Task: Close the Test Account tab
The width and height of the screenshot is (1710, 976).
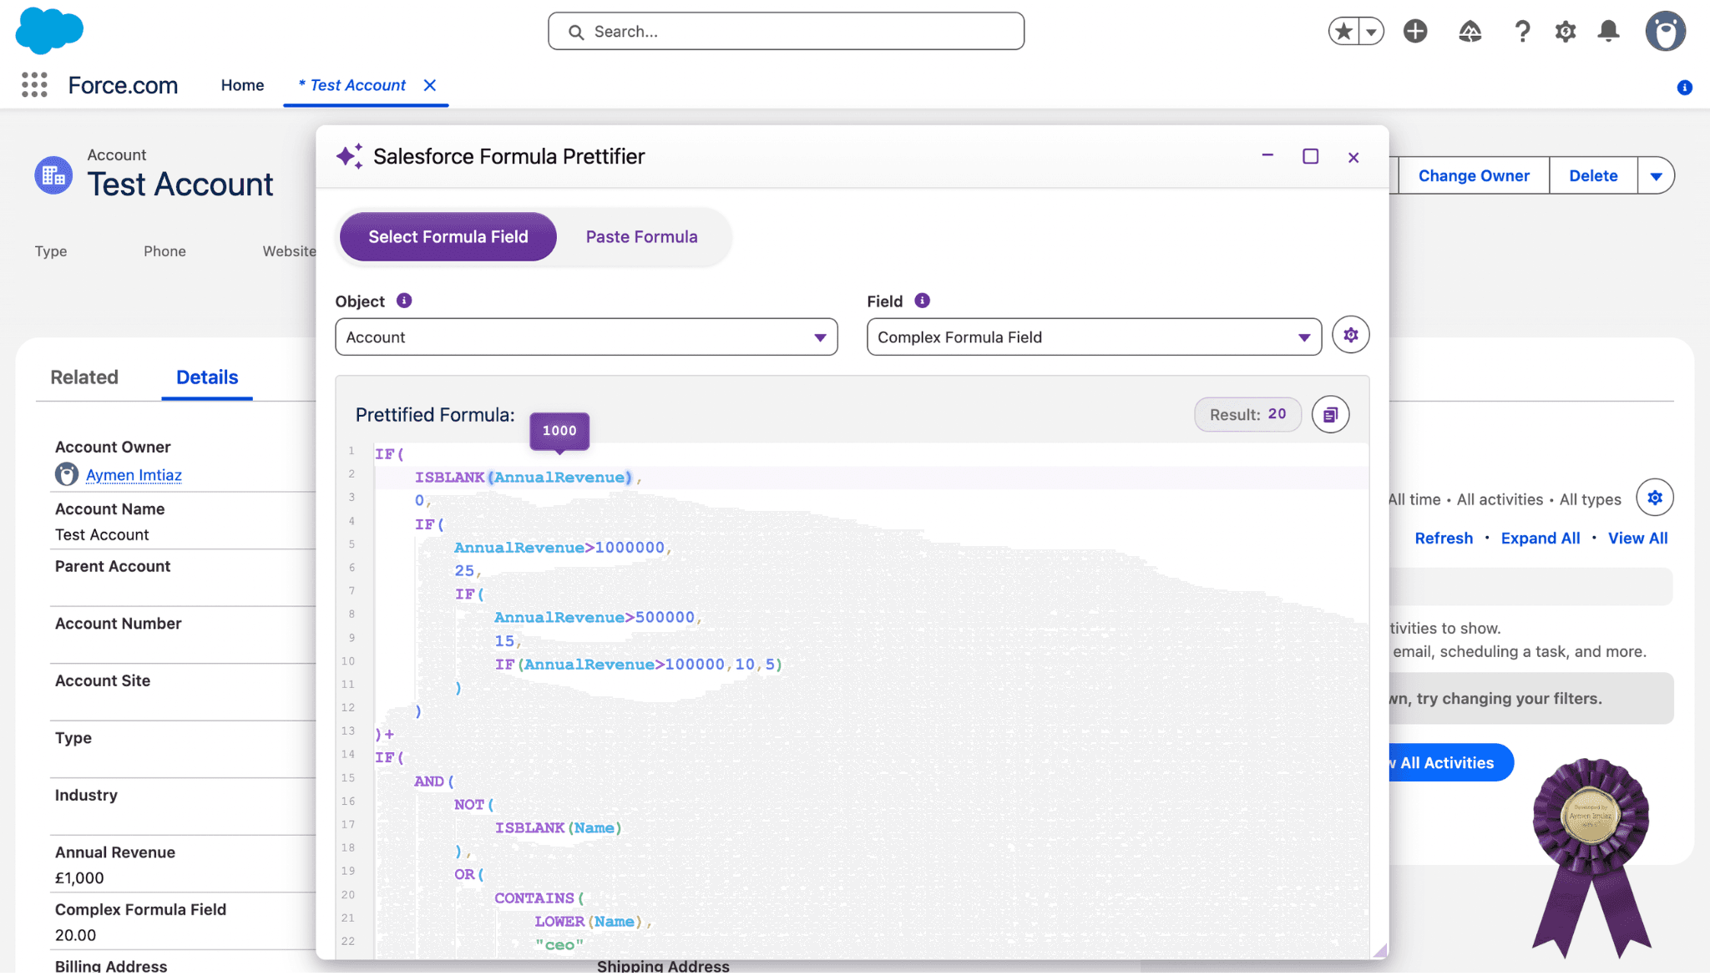Action: (429, 85)
